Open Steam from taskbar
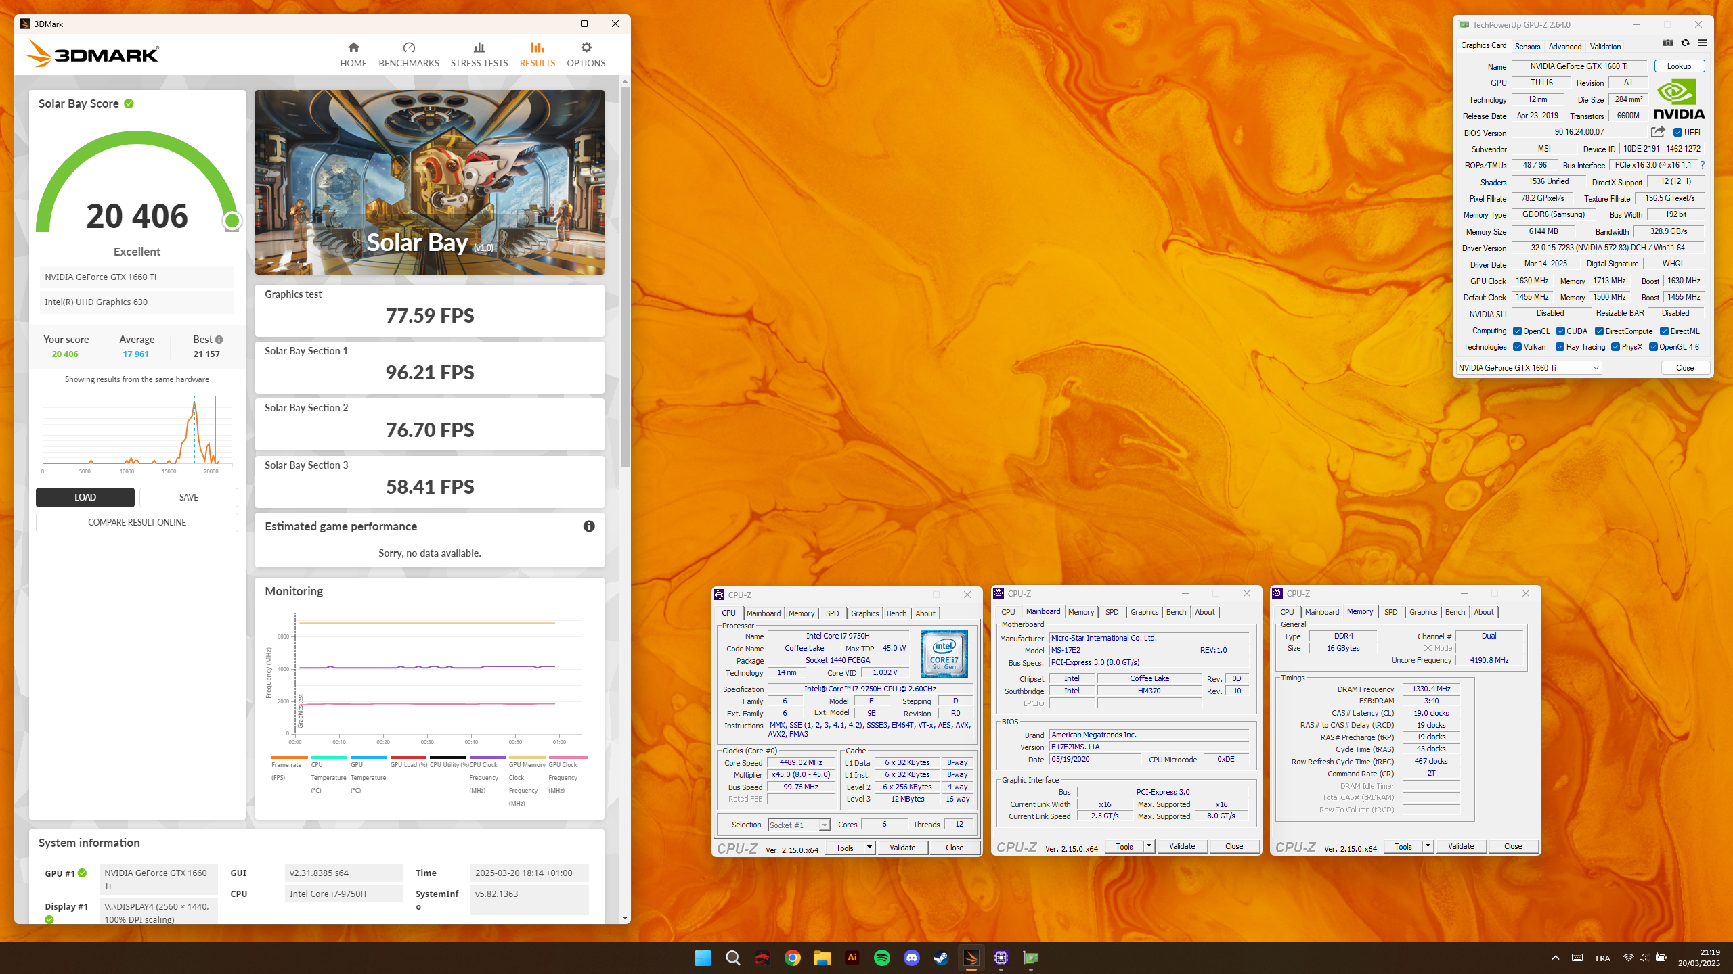This screenshot has height=974, width=1733. [x=941, y=958]
